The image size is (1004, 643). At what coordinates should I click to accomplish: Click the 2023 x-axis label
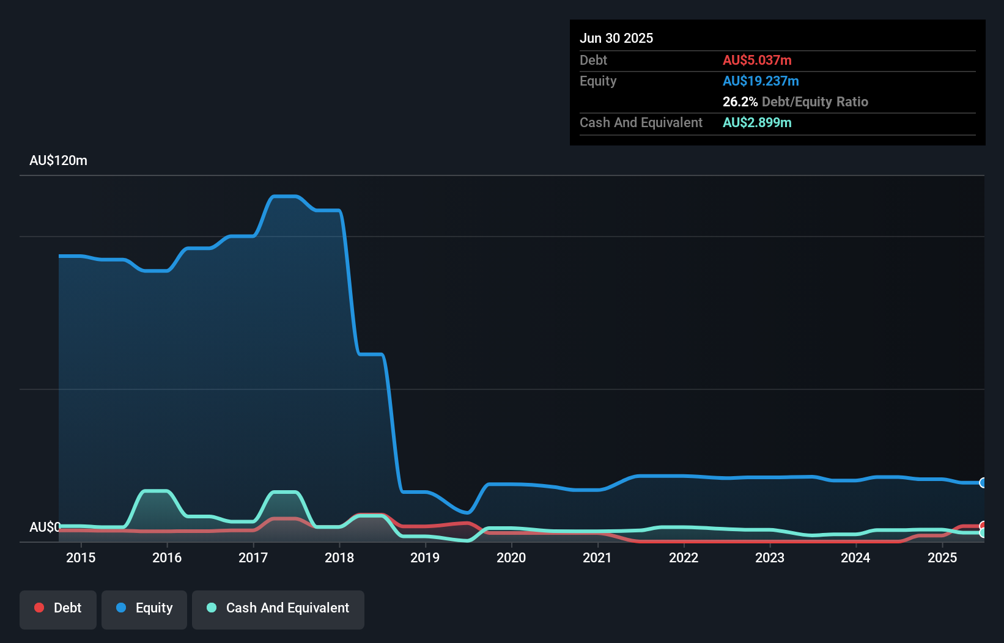click(770, 557)
